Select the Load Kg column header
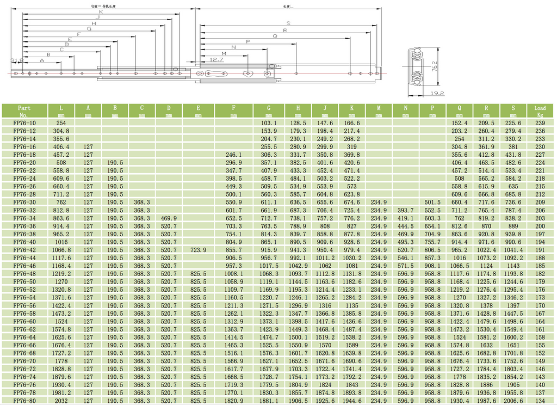 [540, 111]
